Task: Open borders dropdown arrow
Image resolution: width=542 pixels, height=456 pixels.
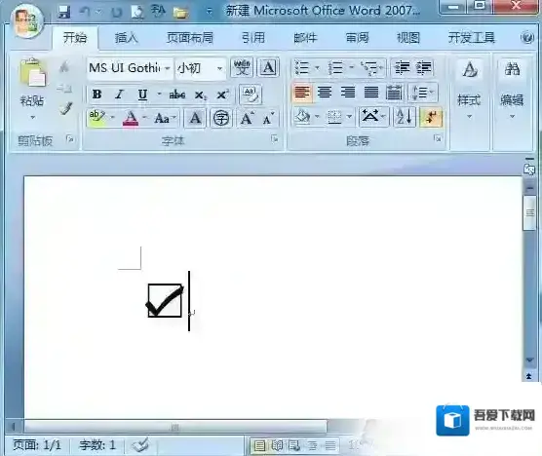Action: (x=349, y=117)
